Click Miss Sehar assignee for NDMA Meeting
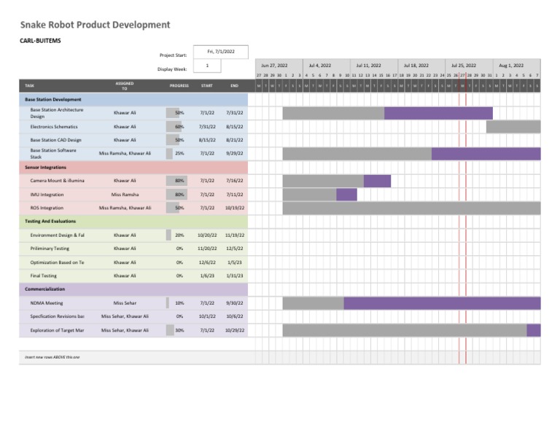 [125, 303]
